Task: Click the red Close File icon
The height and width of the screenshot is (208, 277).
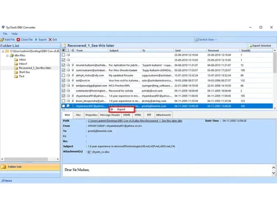Action: pyautogui.click(x=18, y=39)
